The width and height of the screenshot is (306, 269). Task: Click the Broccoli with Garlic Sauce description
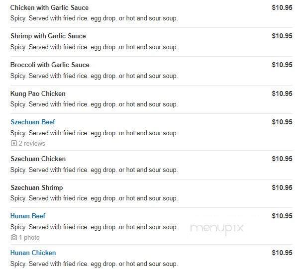pos(94,76)
